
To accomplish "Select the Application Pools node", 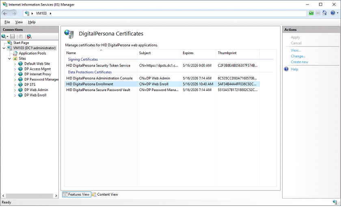I will (x=32, y=53).
